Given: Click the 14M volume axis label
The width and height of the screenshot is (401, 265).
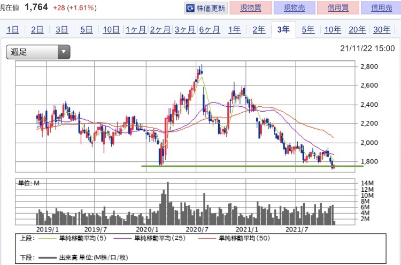Looking at the screenshot, I should coord(367,183).
